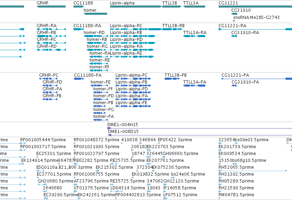Click EST EP05422.3prime
This screenshot has height=200, width=292.
pos(175,140)
